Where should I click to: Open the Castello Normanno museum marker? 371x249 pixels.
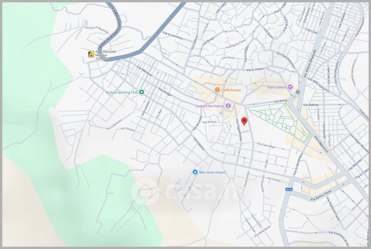tap(228, 106)
